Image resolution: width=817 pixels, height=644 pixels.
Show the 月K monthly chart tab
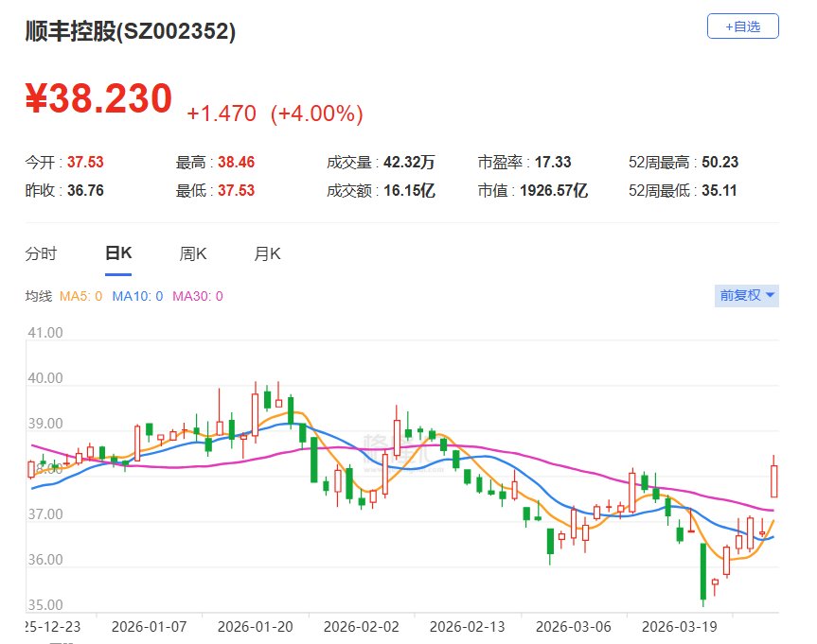(267, 253)
